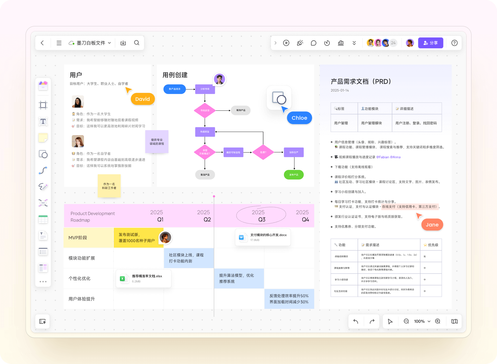Open the timer tool
This screenshot has width=497, height=364.
[327, 43]
